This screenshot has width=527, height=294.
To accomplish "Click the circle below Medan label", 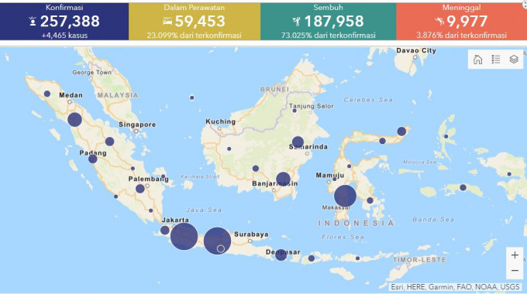I will [x=74, y=119].
